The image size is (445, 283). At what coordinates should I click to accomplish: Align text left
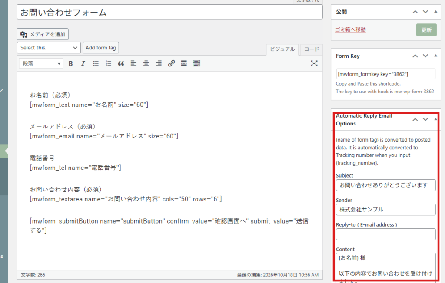[133, 63]
